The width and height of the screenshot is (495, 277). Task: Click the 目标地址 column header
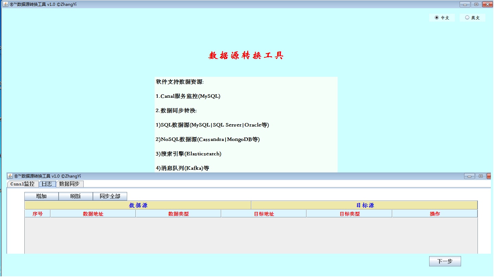point(264,214)
